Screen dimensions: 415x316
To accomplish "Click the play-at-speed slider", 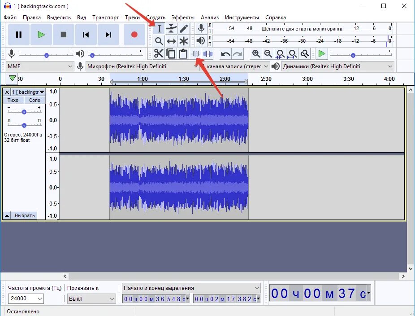I will click(x=361, y=55).
